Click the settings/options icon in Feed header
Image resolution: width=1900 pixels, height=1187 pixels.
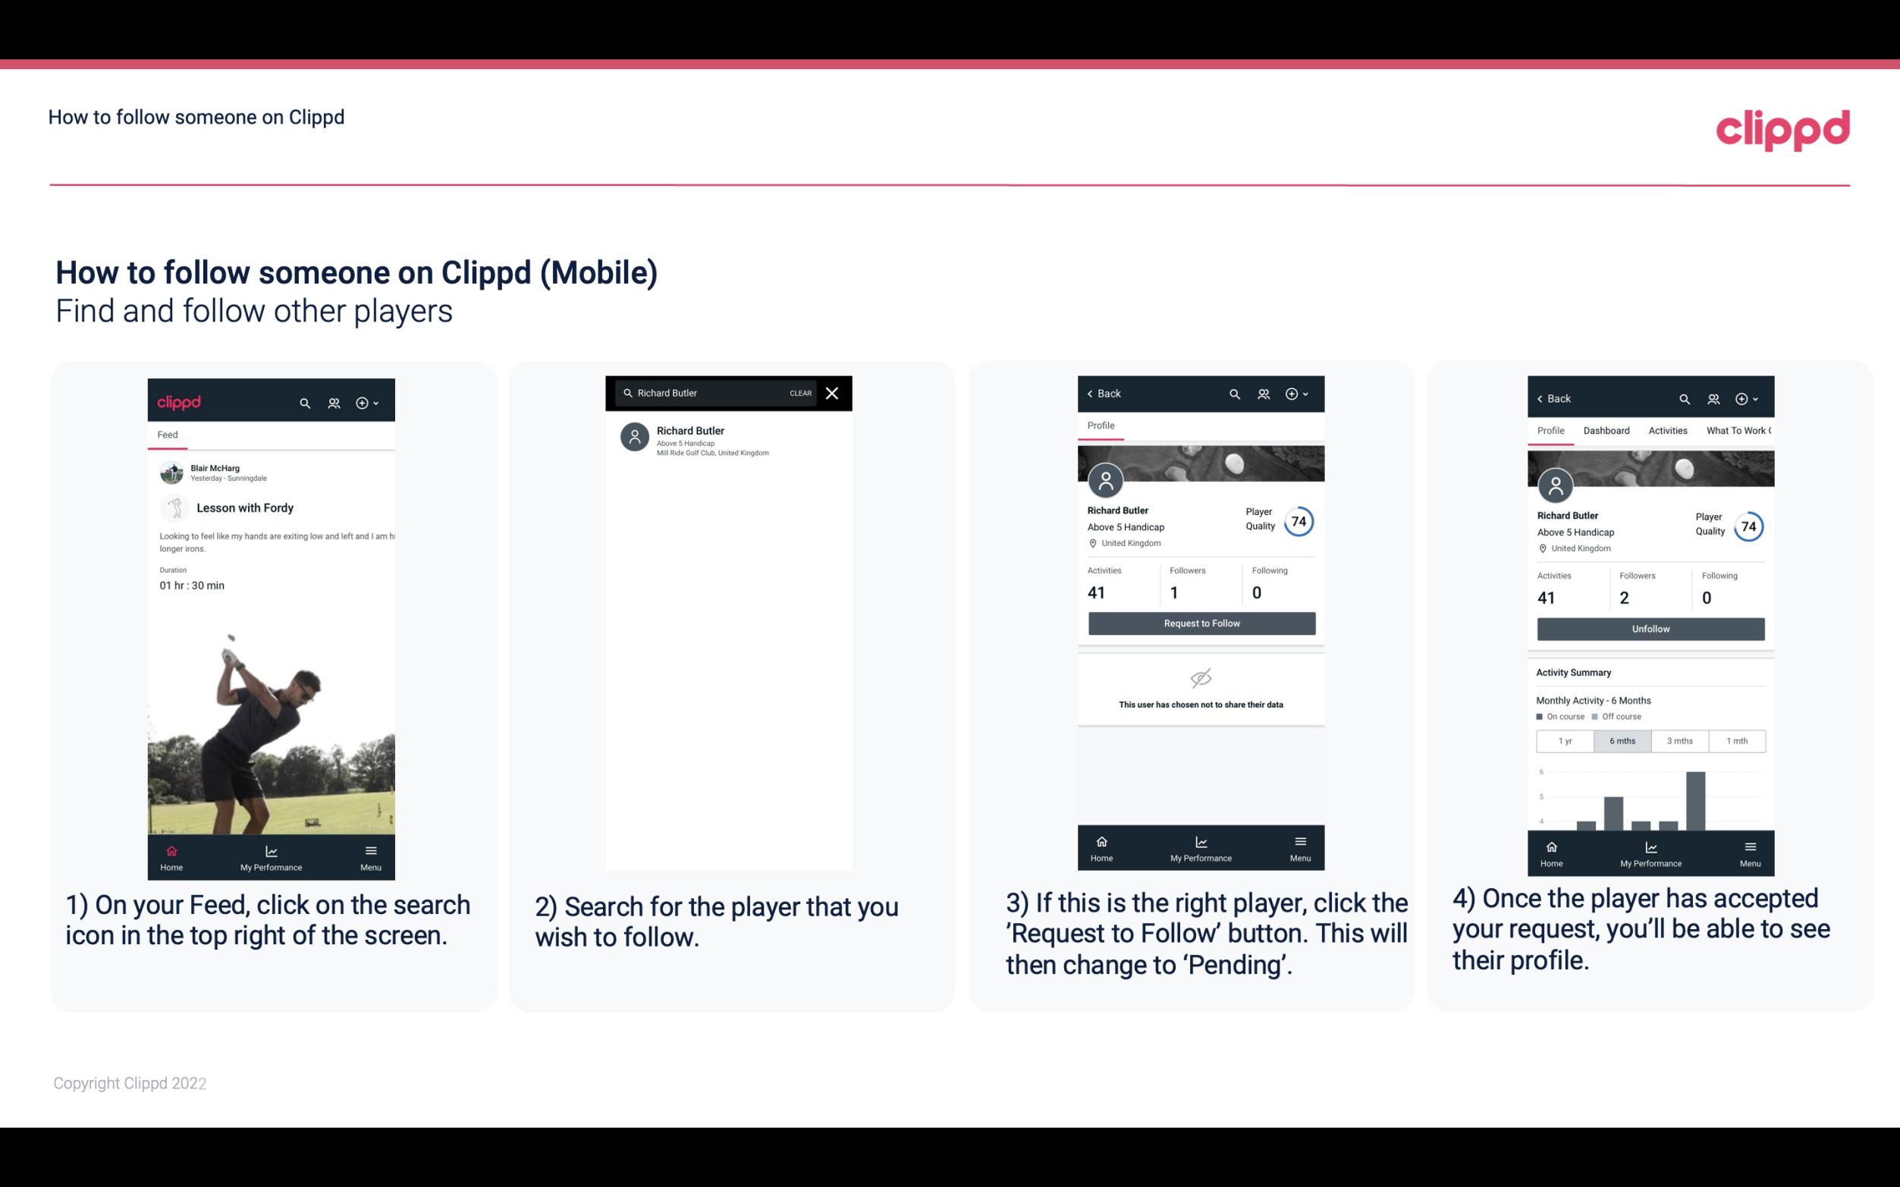point(366,402)
